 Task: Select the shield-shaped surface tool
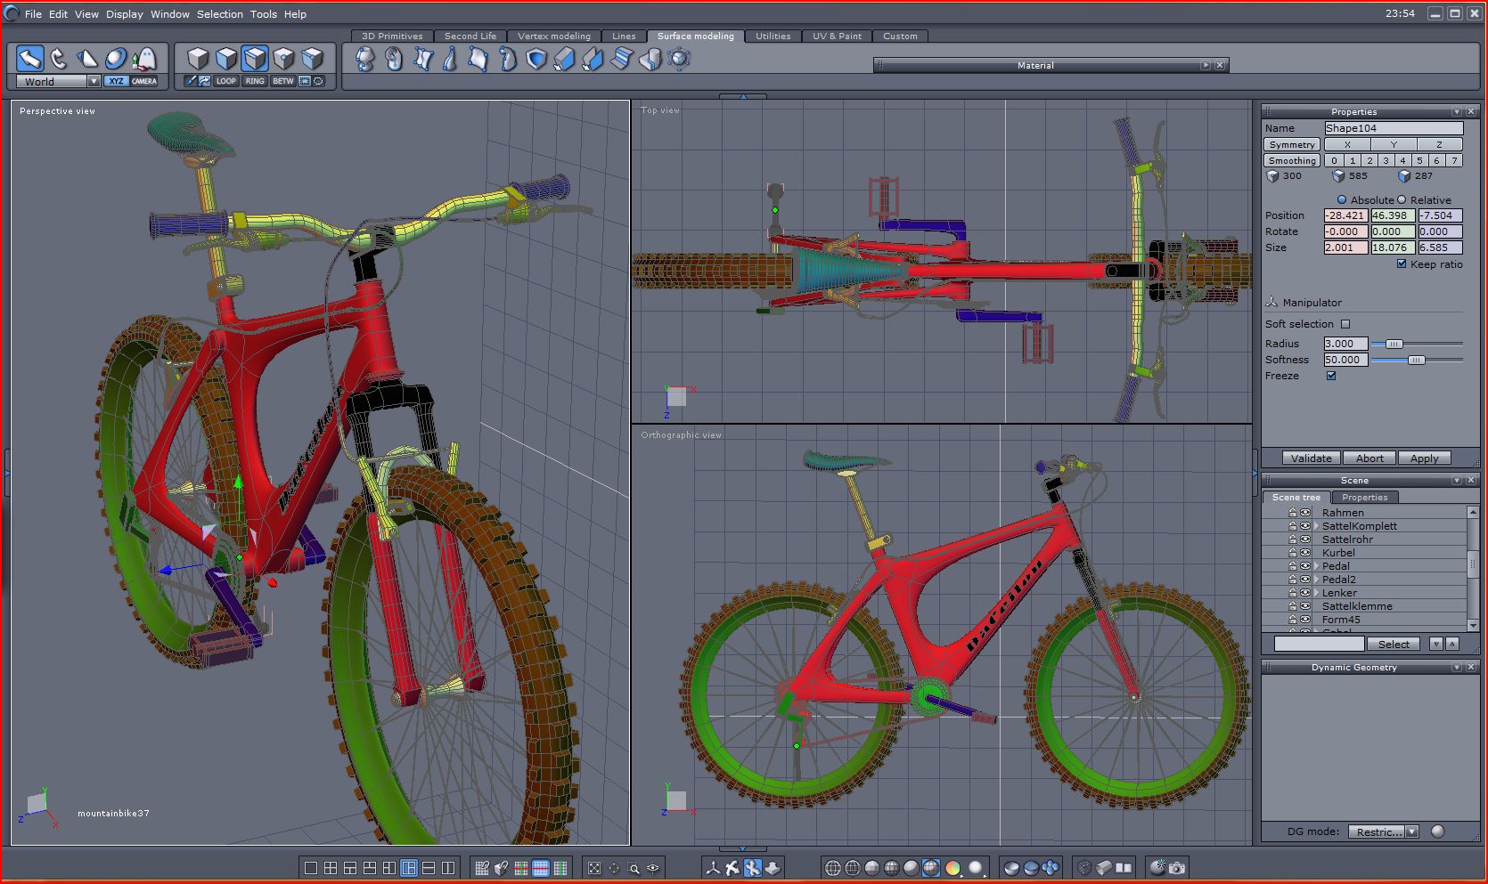click(536, 59)
